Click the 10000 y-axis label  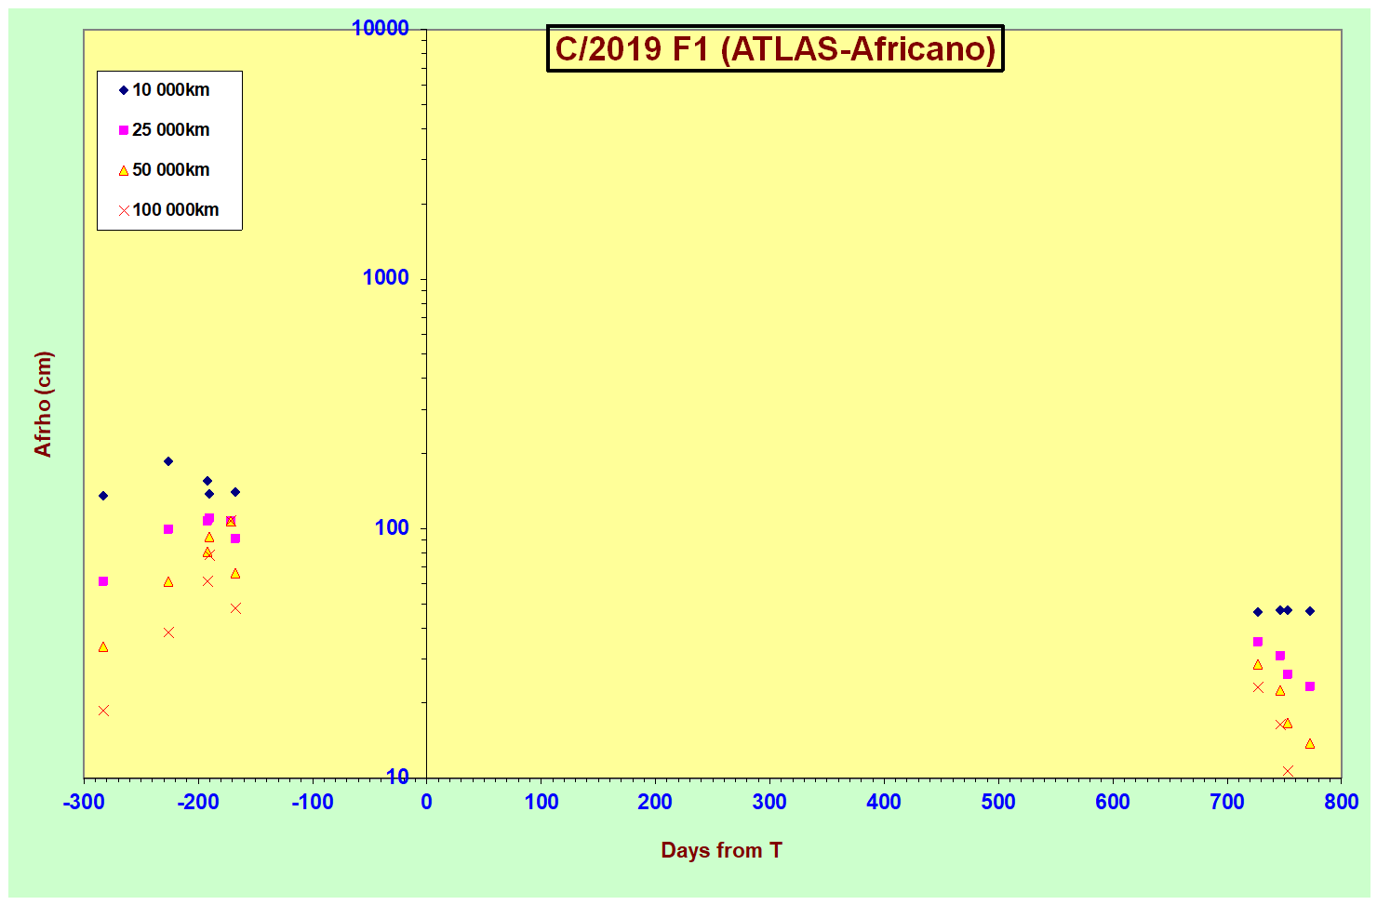[381, 29]
